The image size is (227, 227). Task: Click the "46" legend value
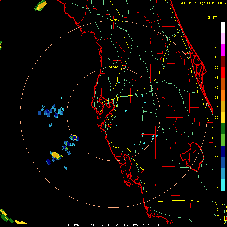click(217, 78)
